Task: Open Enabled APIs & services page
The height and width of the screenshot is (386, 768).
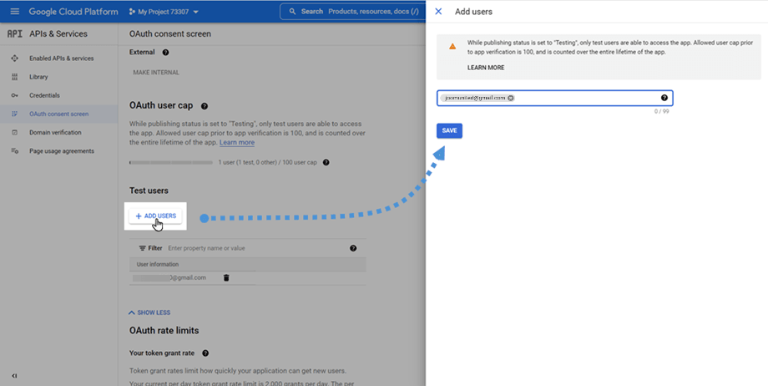Action: pyautogui.click(x=61, y=58)
